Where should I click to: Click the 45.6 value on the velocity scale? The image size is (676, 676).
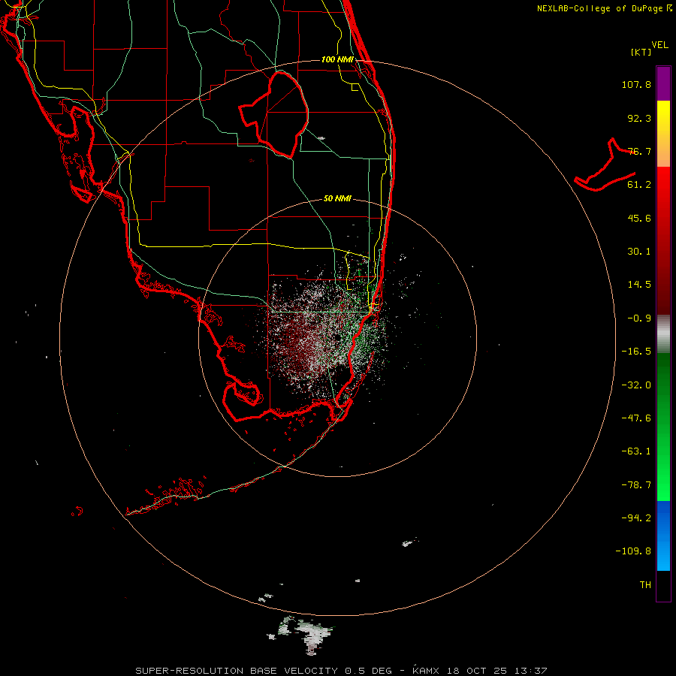639,218
